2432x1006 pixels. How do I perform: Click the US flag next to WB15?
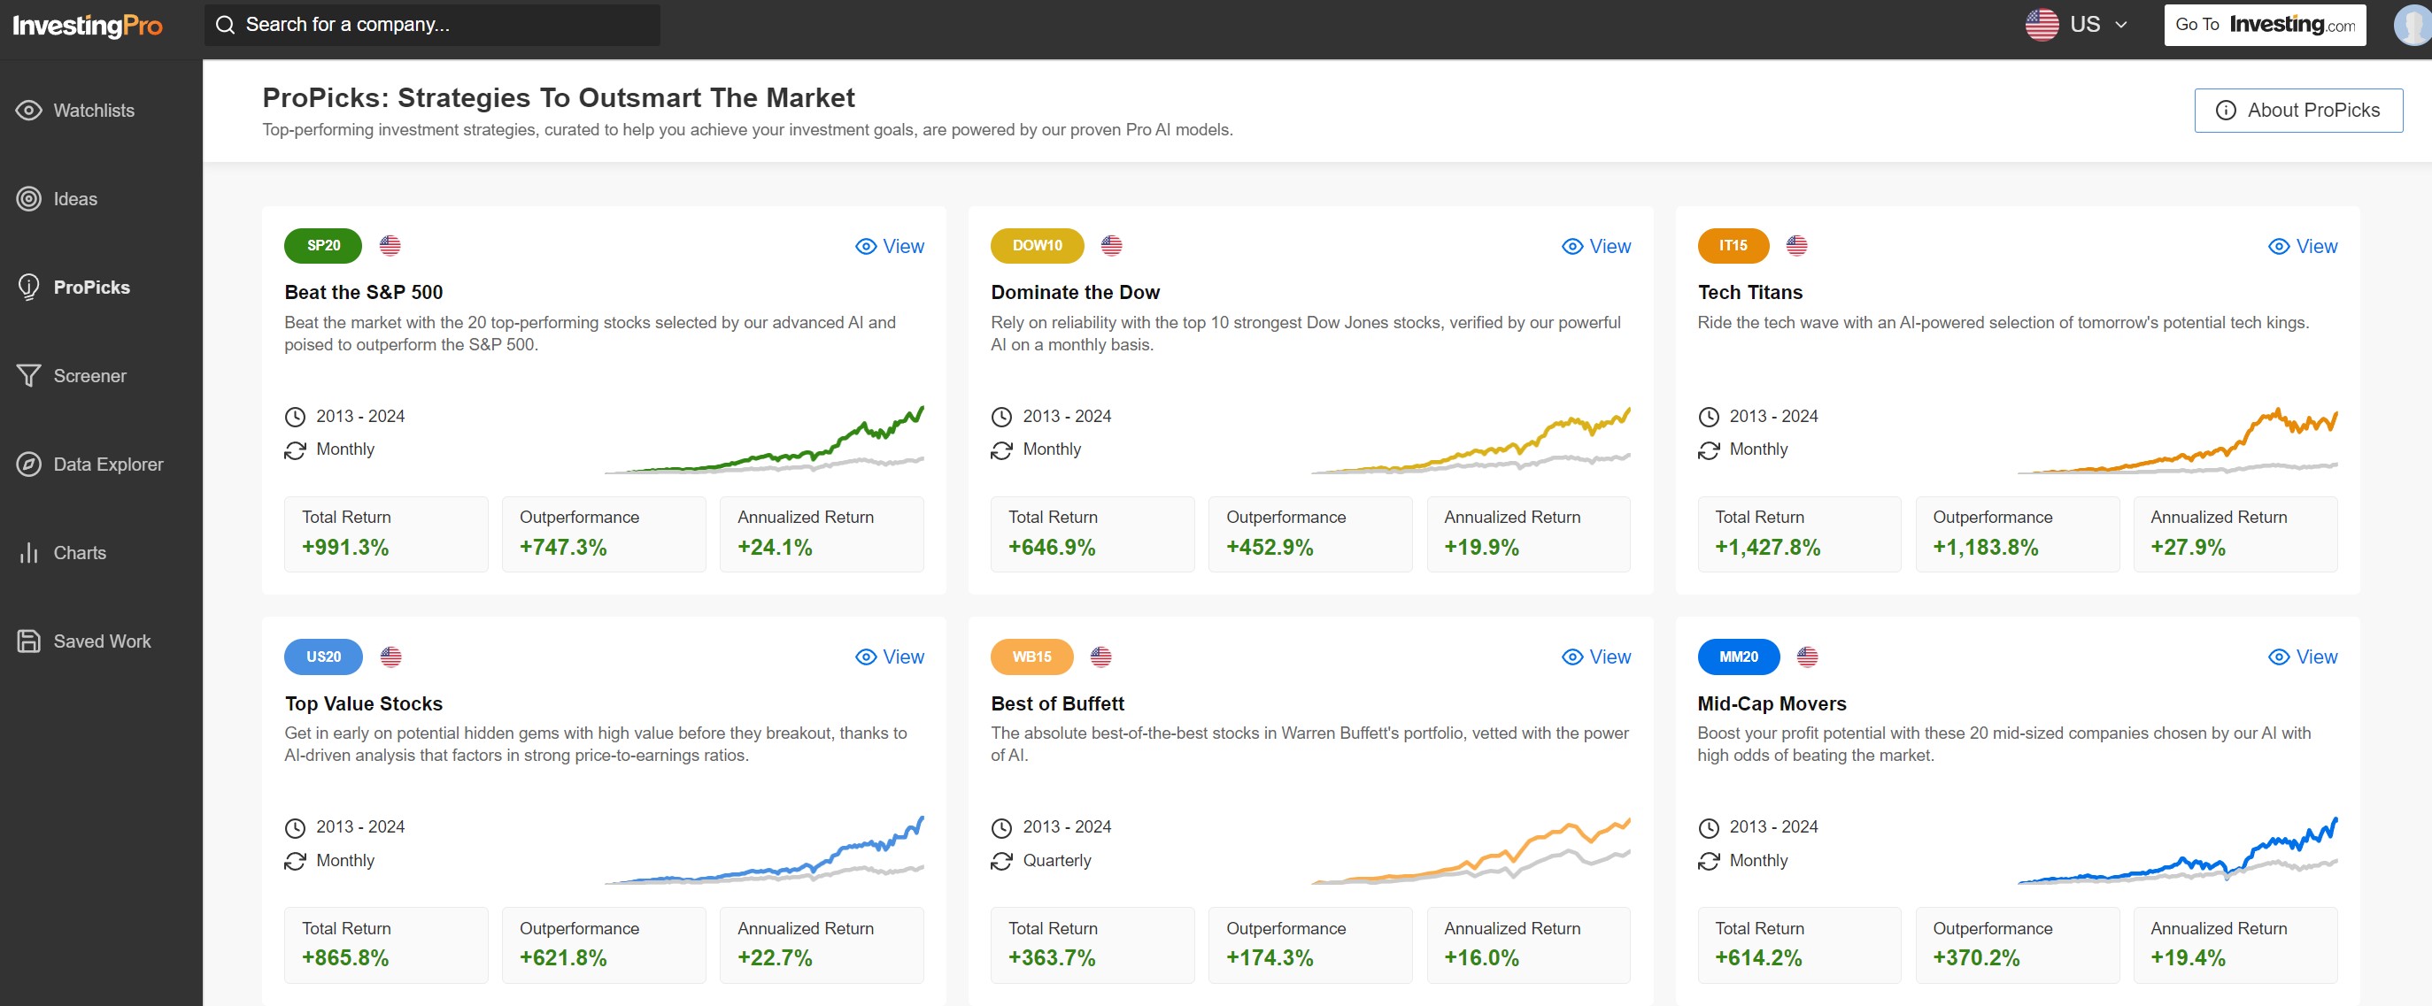1100,657
